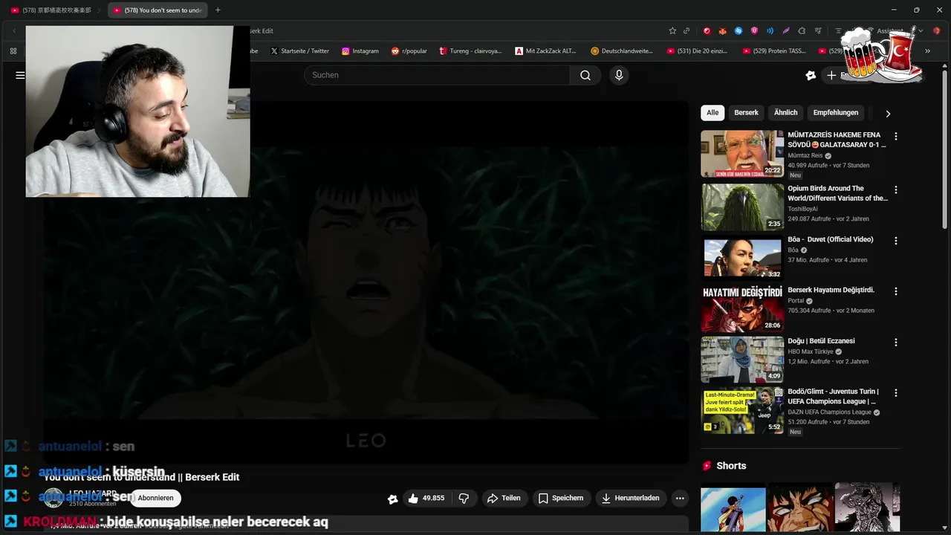Download the video with Herunterladen
The image size is (951, 535).
coord(630,498)
